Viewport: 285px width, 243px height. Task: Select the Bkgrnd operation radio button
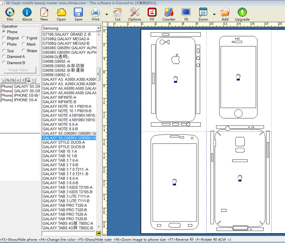4,38
